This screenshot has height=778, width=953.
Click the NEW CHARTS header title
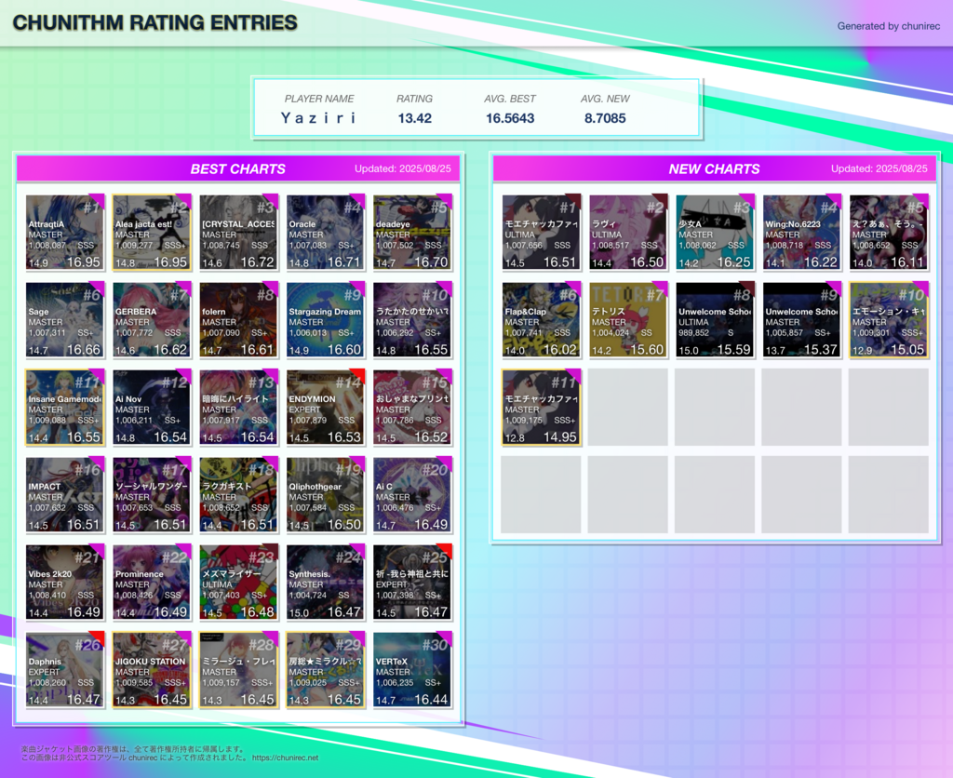714,168
